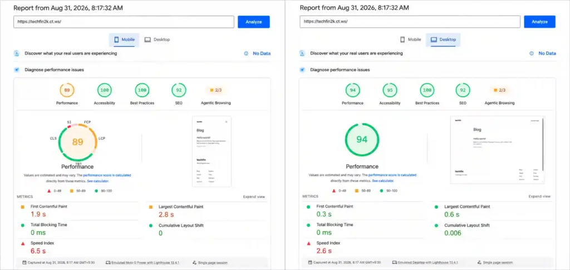This screenshot has height=270, width=570.
Task: Click Total Blocking Time label in right report
Action: click(x=335, y=225)
